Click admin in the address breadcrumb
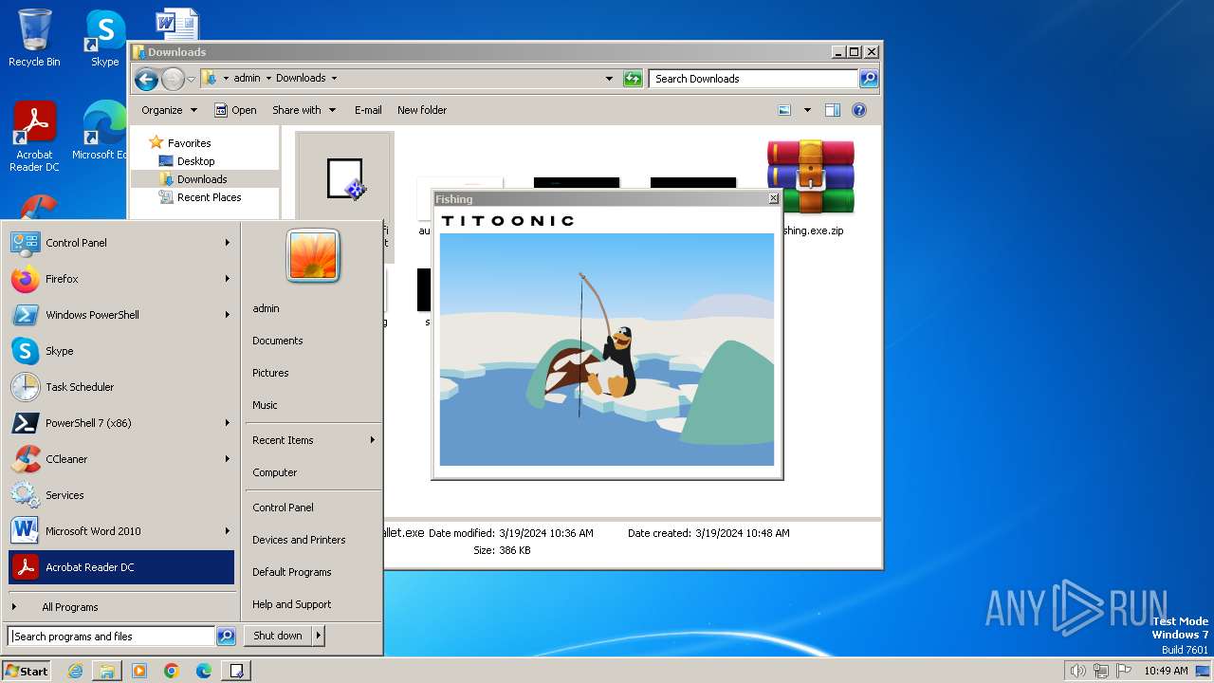 coord(247,78)
